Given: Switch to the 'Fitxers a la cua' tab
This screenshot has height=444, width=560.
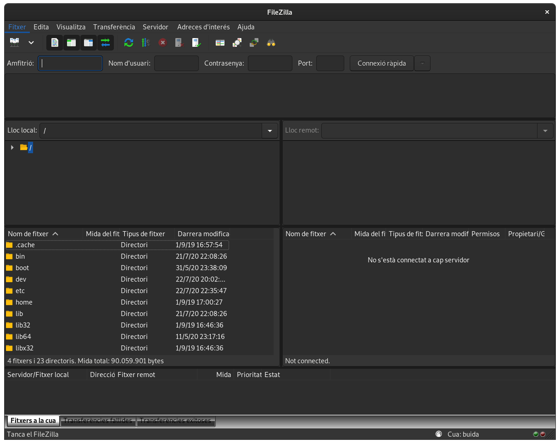Looking at the screenshot, I should [x=33, y=421].
